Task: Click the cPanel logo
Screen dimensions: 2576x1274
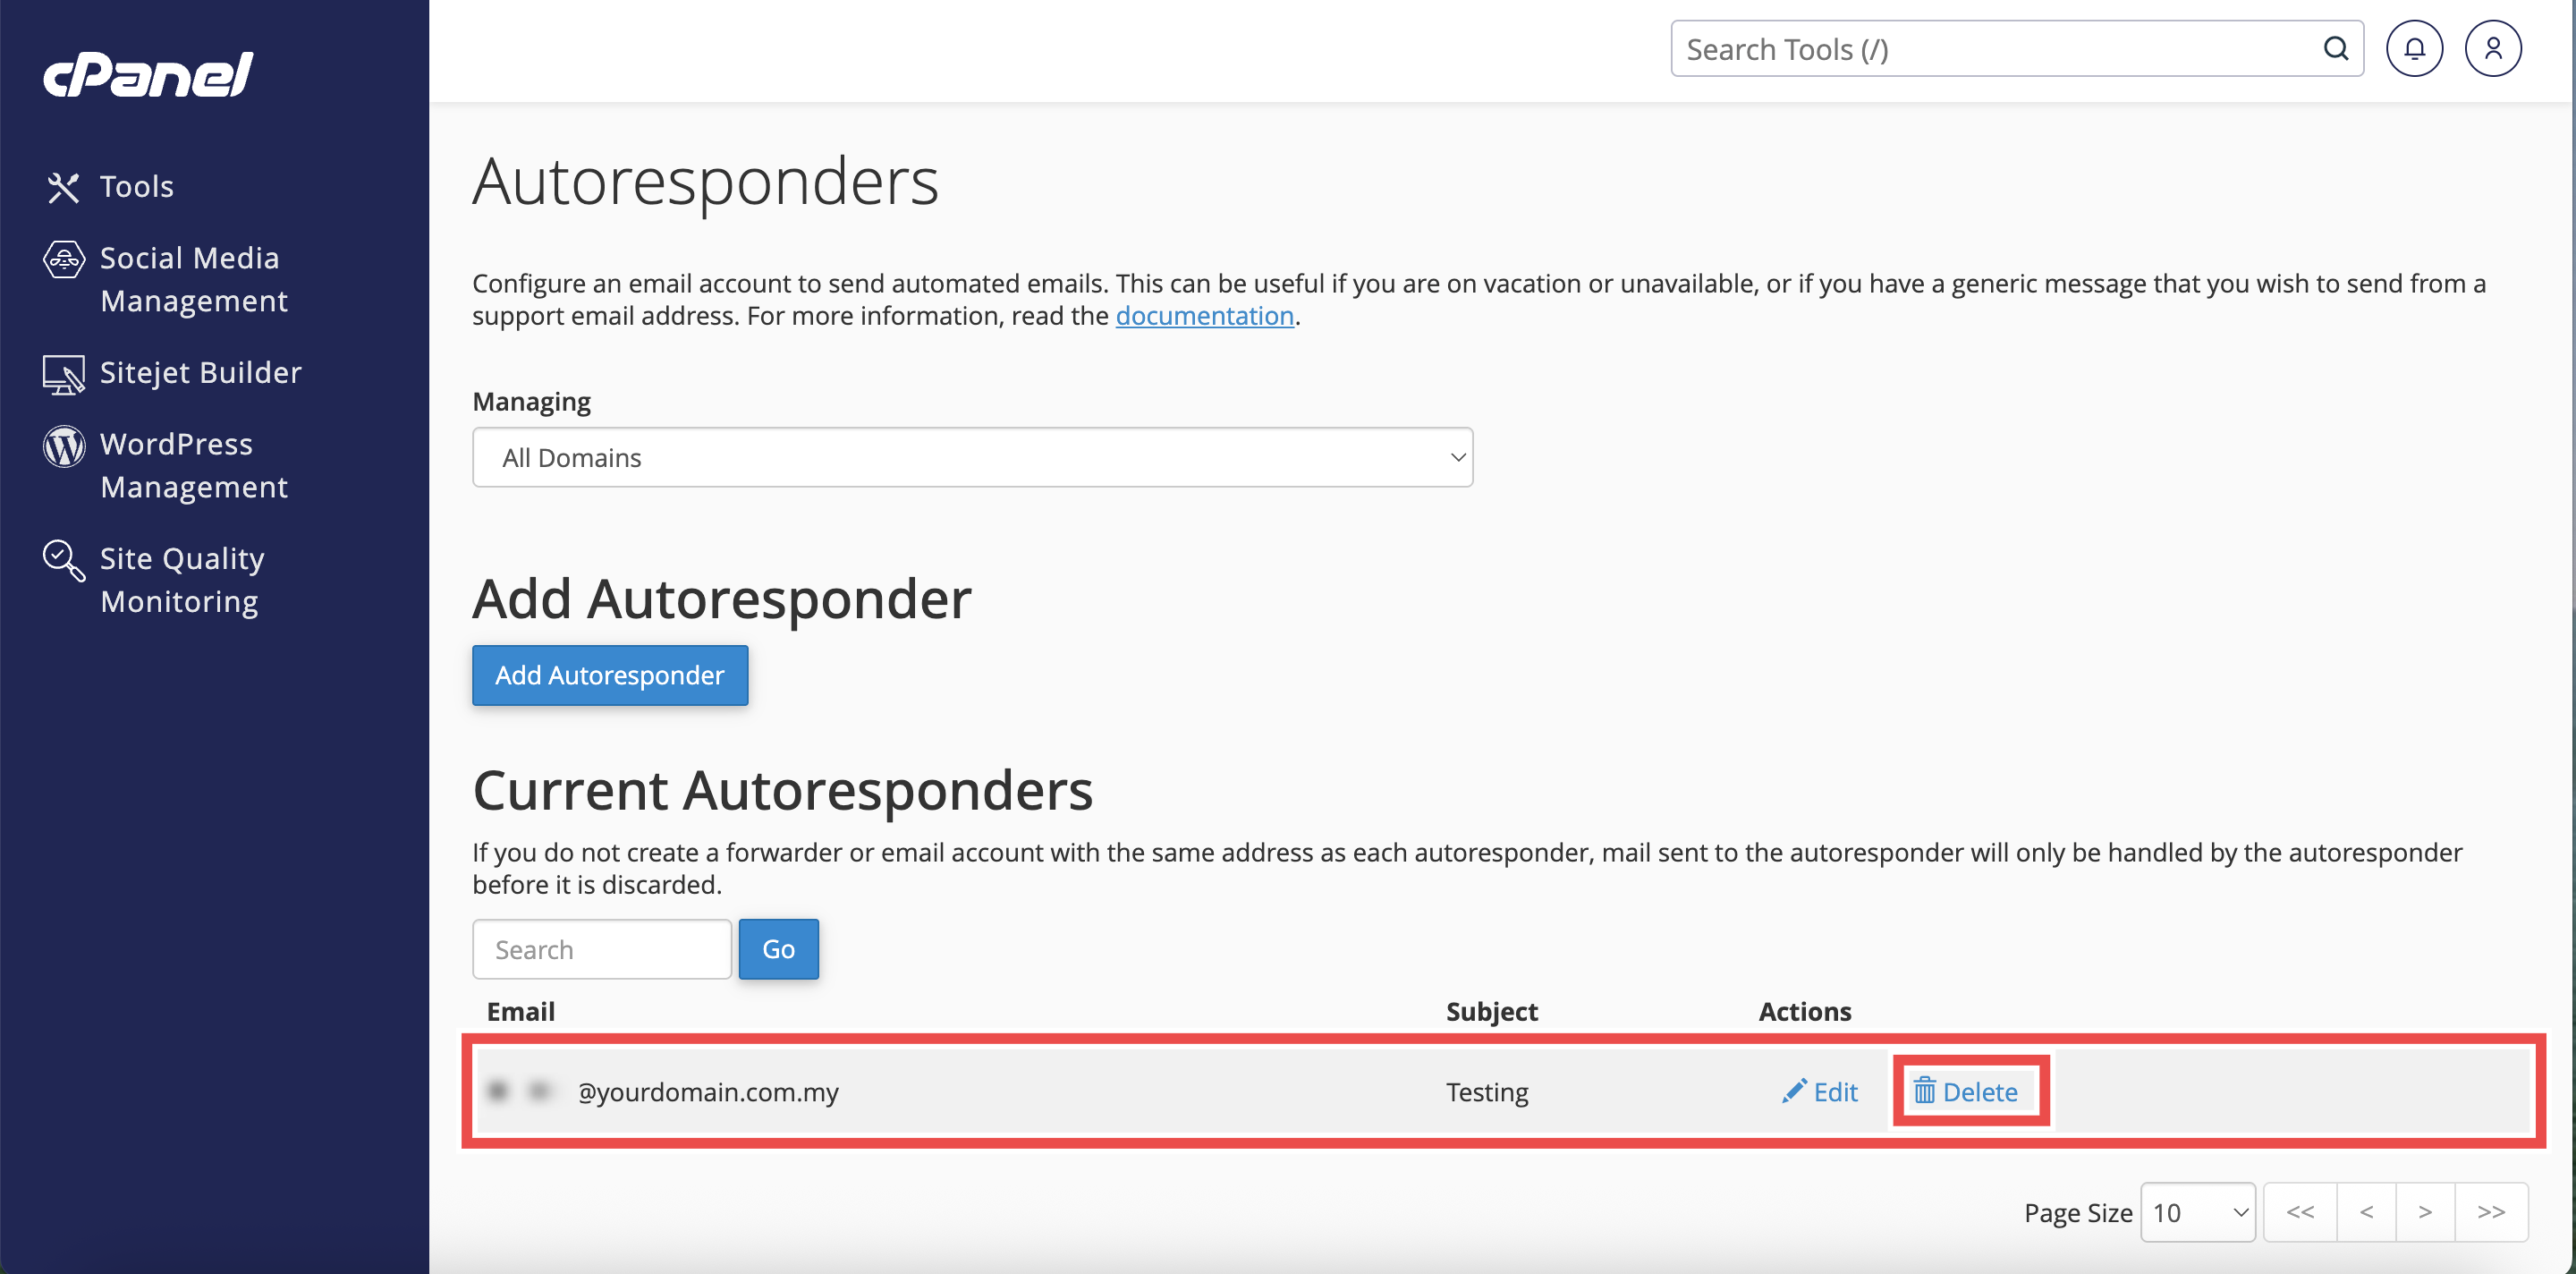Action: click(x=148, y=75)
